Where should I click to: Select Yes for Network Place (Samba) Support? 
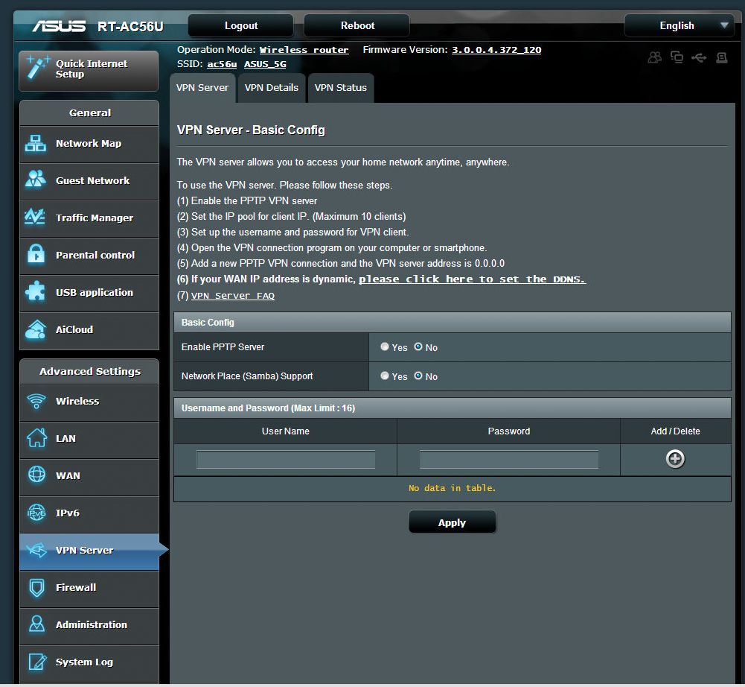click(384, 376)
